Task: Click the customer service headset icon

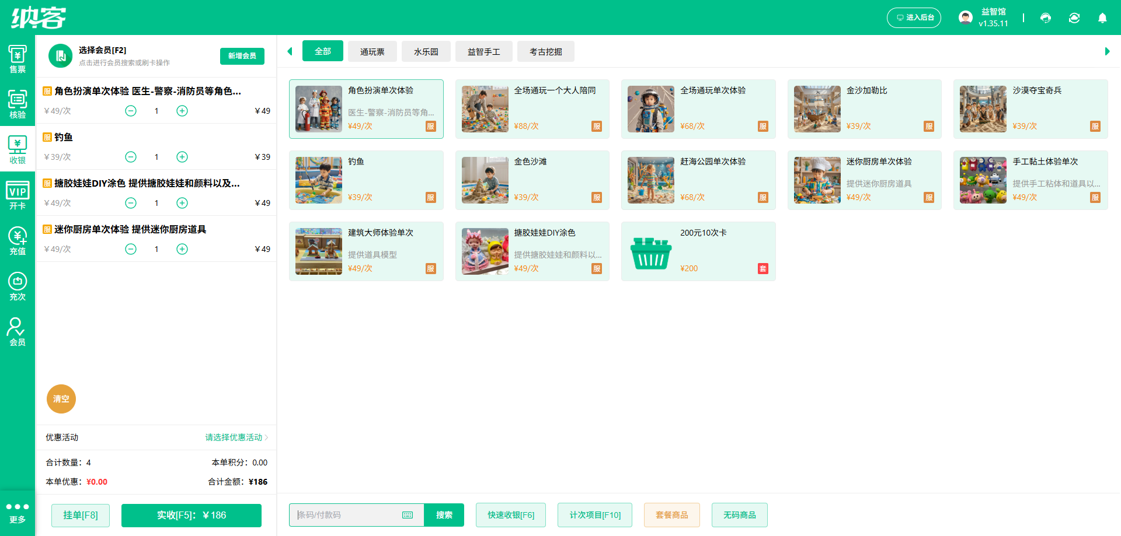Action: (1046, 17)
